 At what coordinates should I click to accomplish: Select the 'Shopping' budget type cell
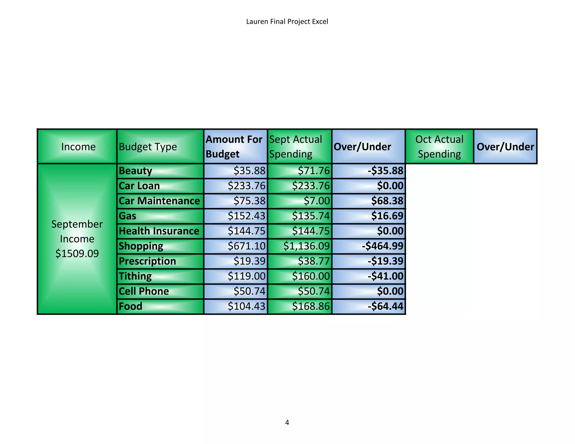point(160,246)
